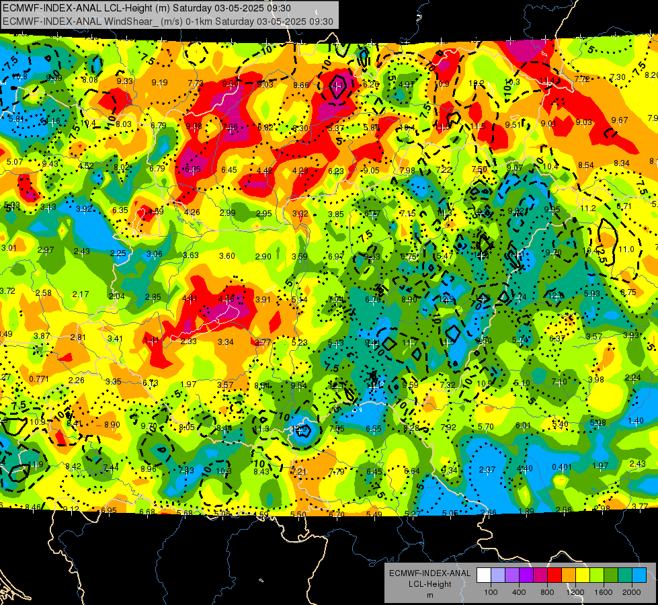The width and height of the screenshot is (658, 605).
Task: Click the legend tick value '2000'
Action: coord(632,592)
